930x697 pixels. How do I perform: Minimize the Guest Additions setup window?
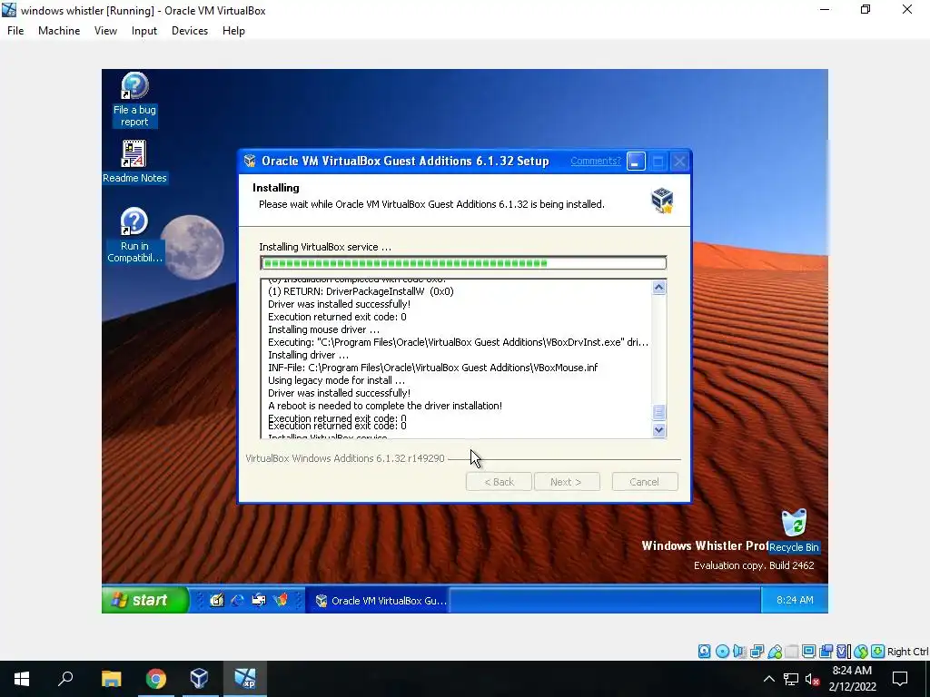point(636,162)
